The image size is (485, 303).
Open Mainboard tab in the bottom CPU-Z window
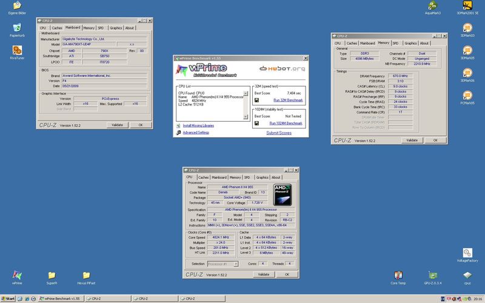click(x=219, y=178)
